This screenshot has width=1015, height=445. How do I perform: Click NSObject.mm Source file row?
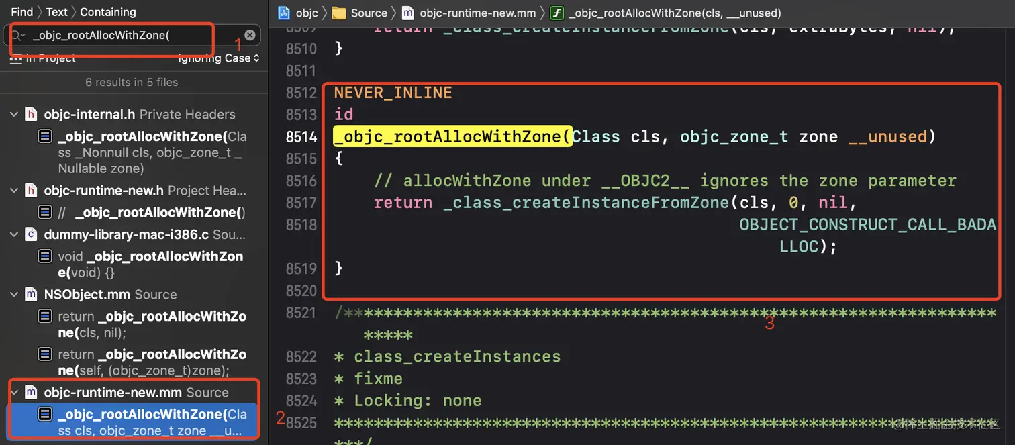(110, 294)
